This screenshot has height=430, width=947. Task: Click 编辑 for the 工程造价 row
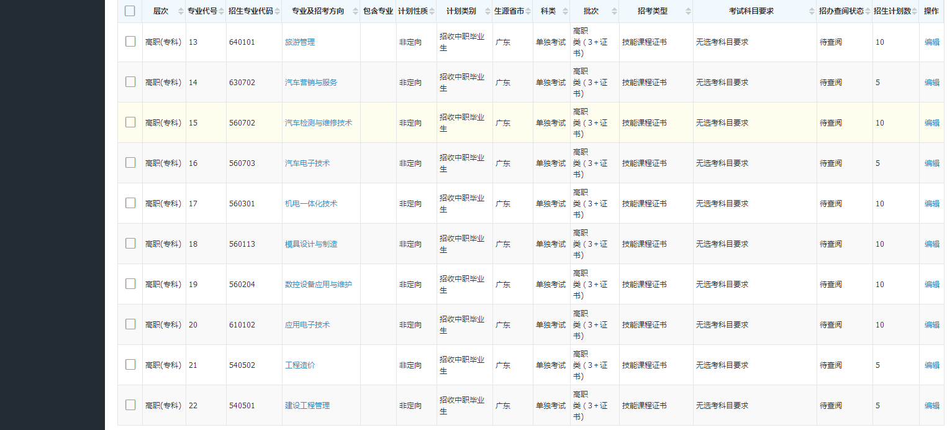point(932,365)
